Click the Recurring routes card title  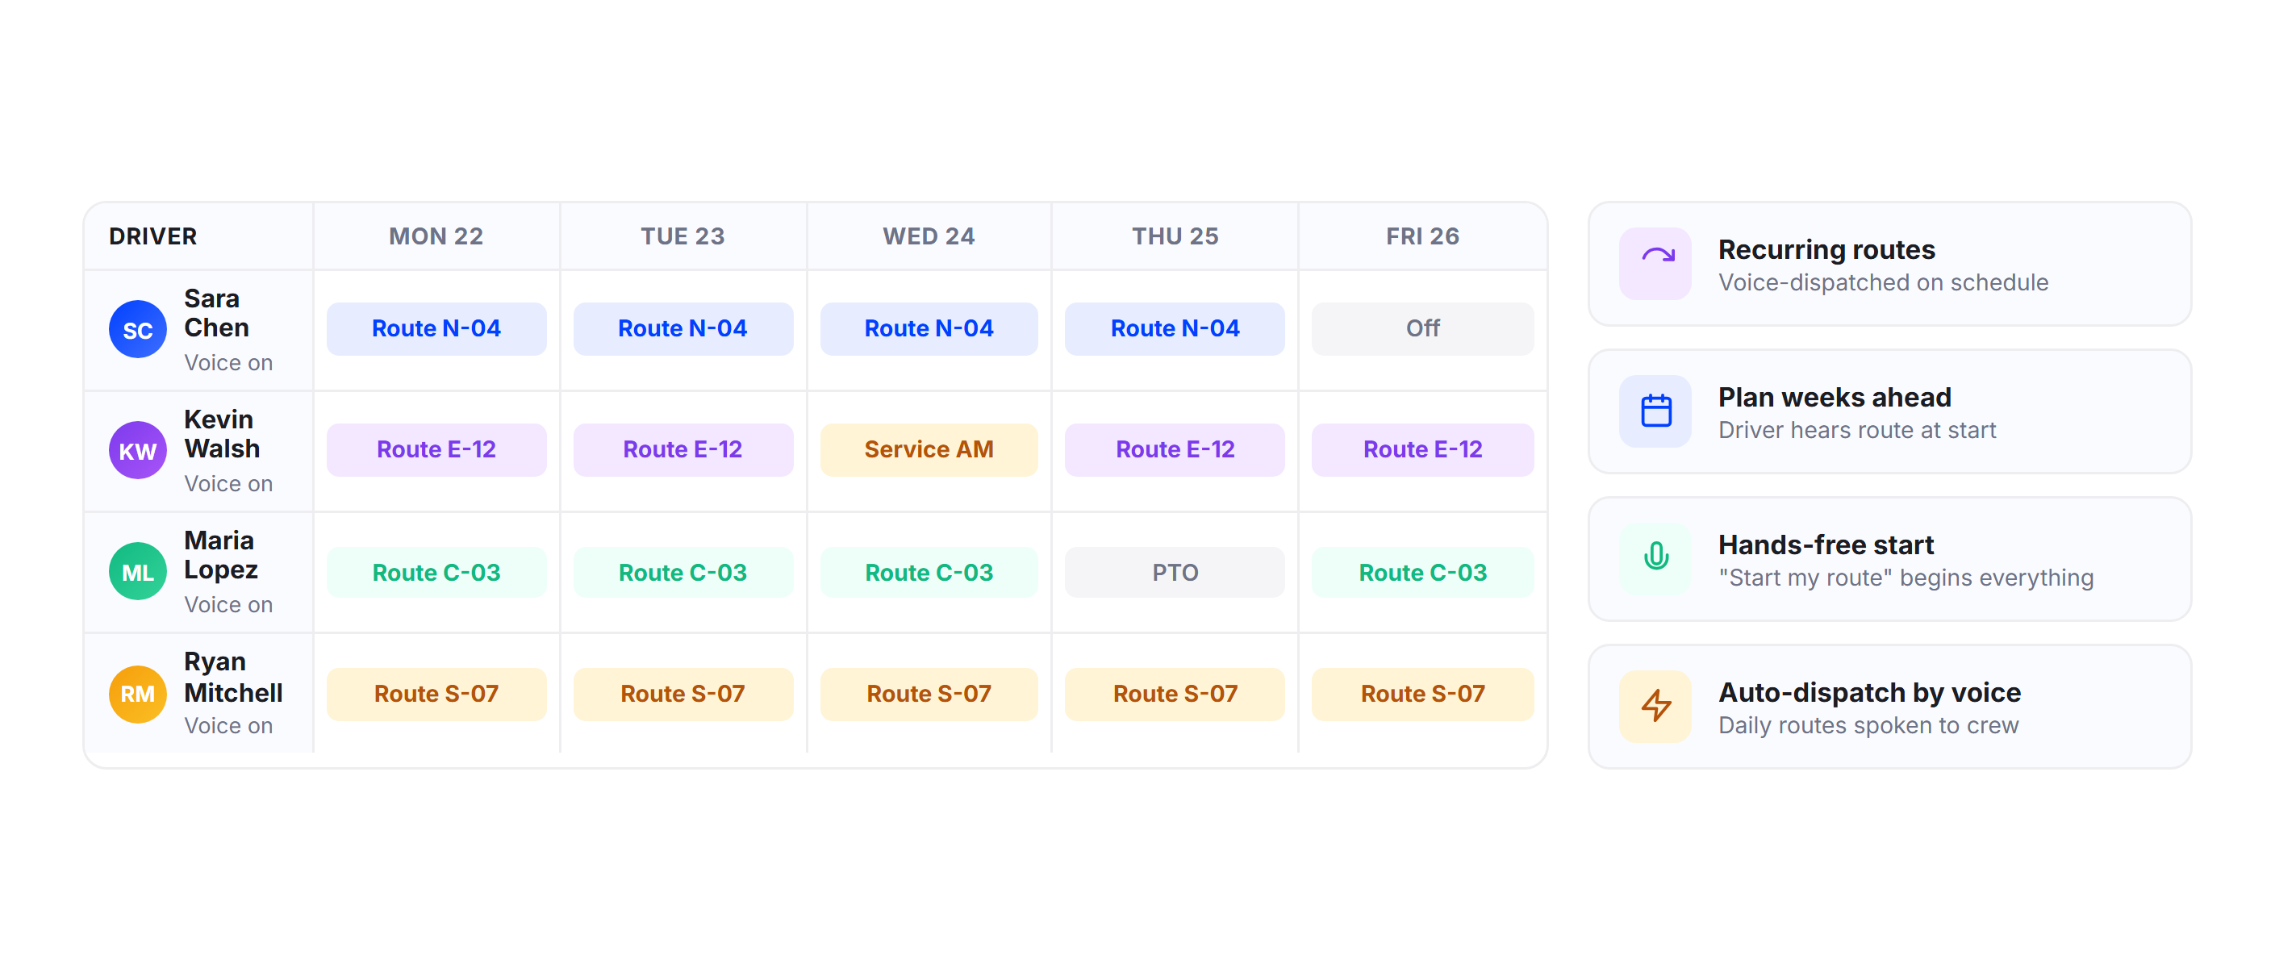[x=1826, y=250]
